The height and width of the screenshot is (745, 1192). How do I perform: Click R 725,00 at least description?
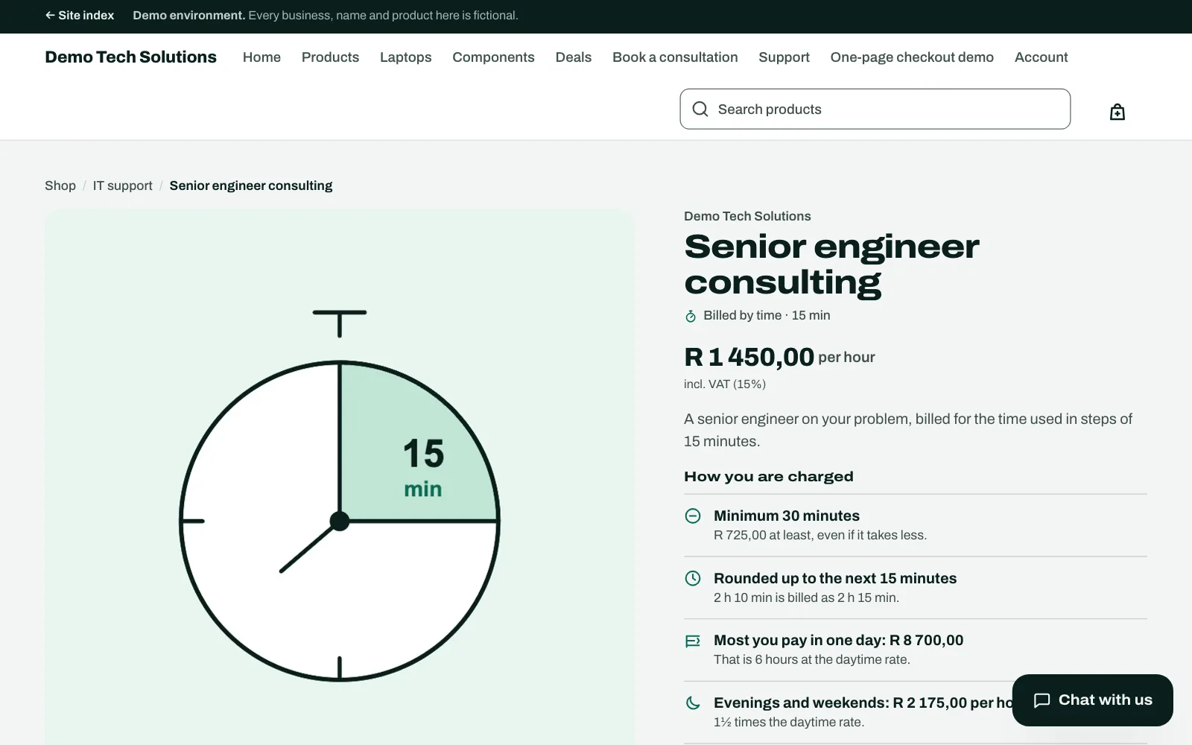click(x=820, y=535)
